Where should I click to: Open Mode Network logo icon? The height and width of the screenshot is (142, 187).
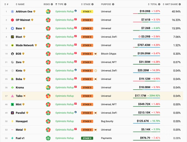point(12,45)
